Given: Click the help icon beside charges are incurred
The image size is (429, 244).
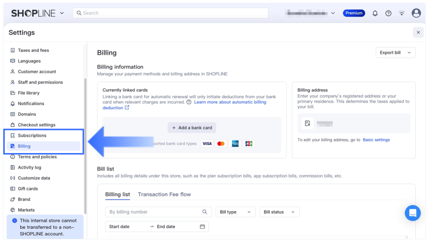Looking at the screenshot, I should 189,102.
